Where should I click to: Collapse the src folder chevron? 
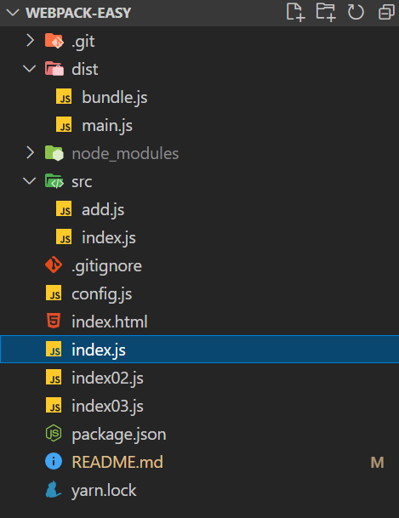tap(30, 181)
